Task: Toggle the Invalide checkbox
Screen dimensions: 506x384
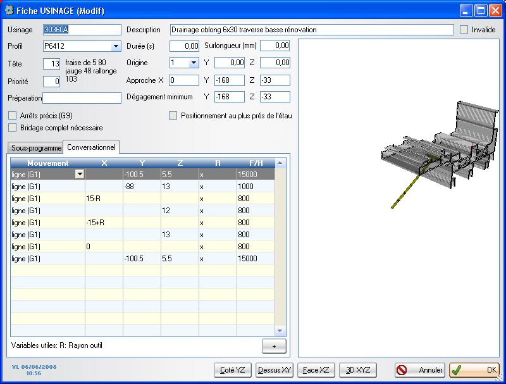Action: [464, 29]
